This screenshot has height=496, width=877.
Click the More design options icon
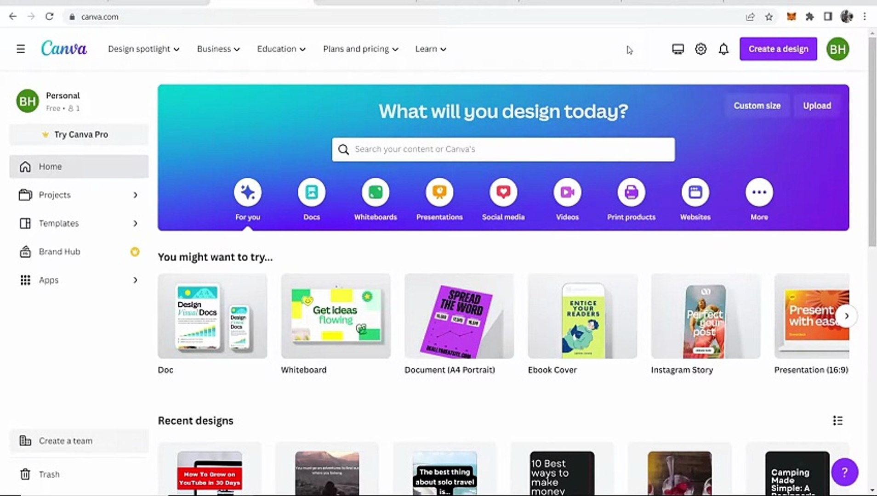click(758, 192)
